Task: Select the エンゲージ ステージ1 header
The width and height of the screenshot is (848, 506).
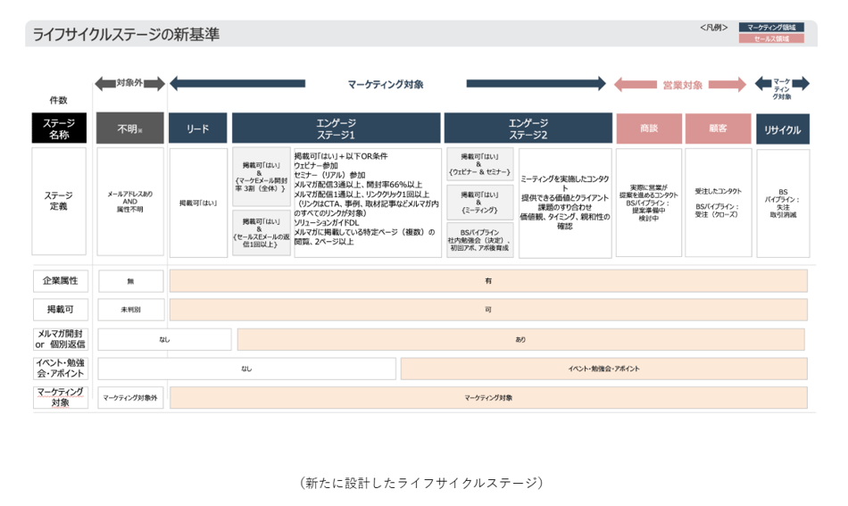Action: click(x=336, y=129)
